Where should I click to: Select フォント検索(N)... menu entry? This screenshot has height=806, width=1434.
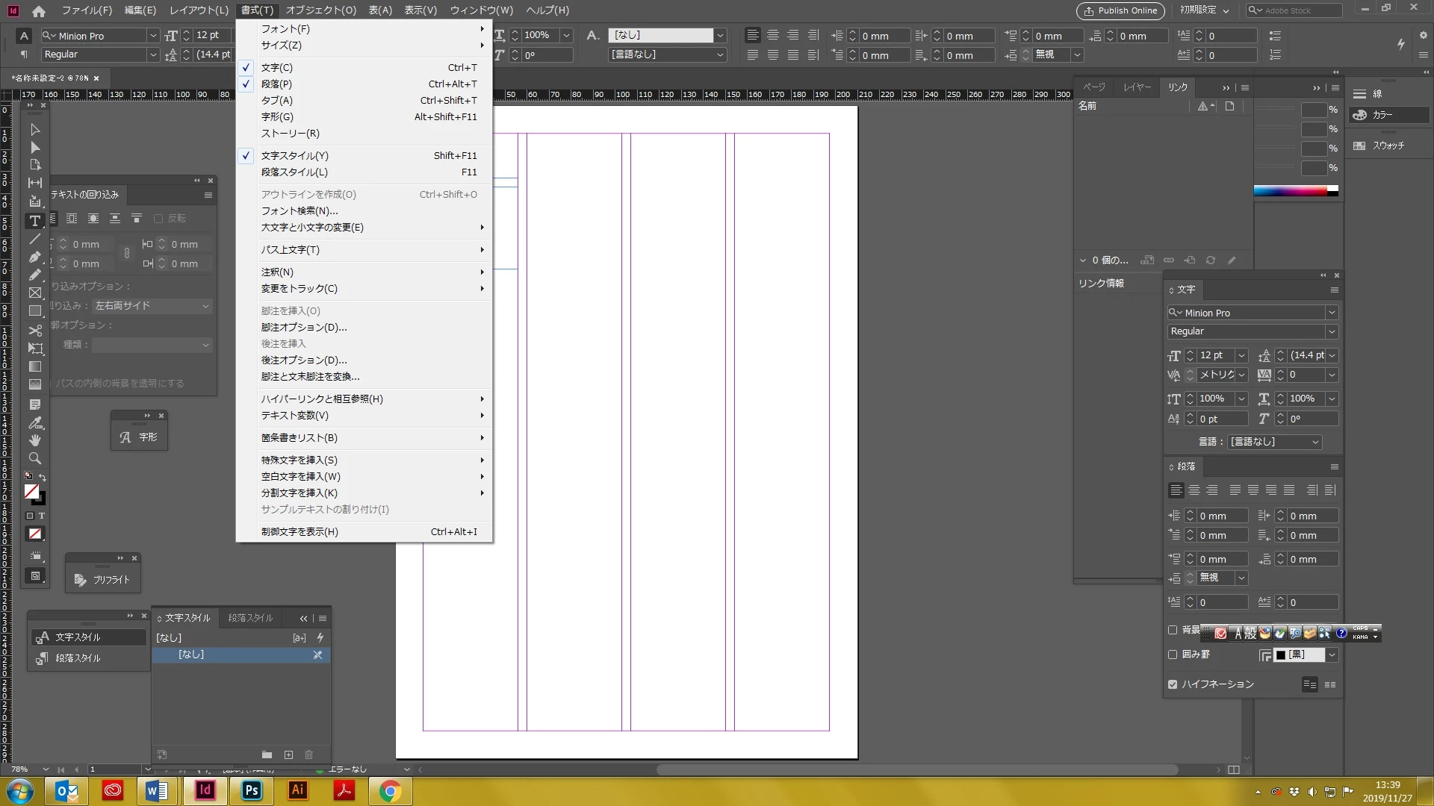(x=299, y=210)
